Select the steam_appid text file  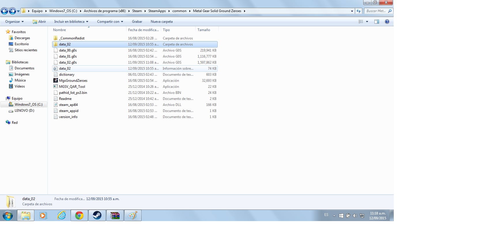pyautogui.click(x=135, y=111)
